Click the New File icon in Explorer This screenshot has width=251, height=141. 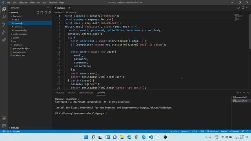click(x=38, y=12)
